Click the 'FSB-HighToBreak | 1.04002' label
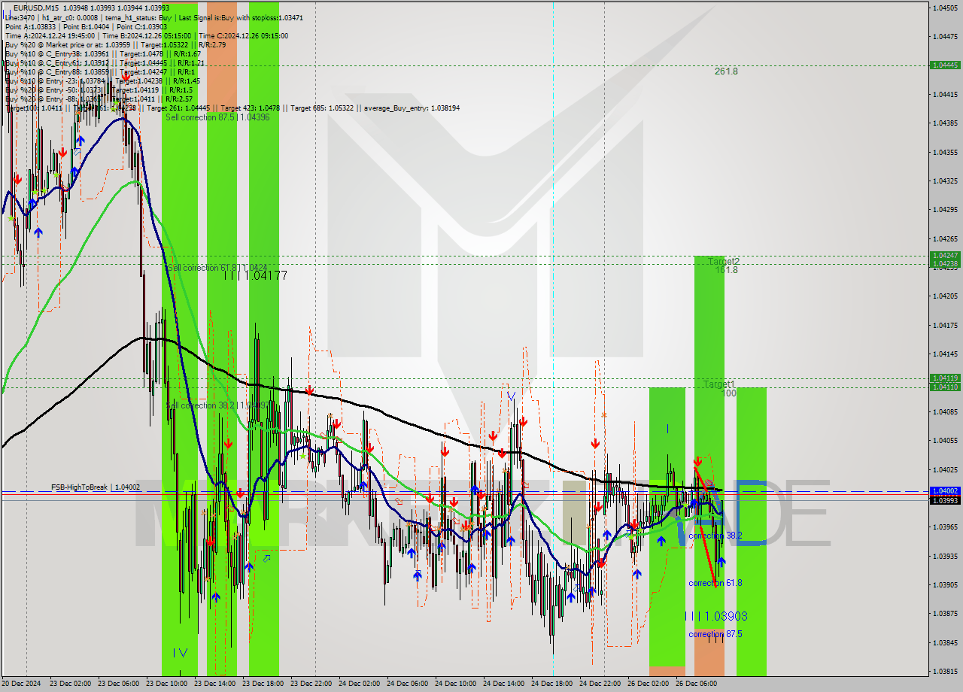 point(96,487)
